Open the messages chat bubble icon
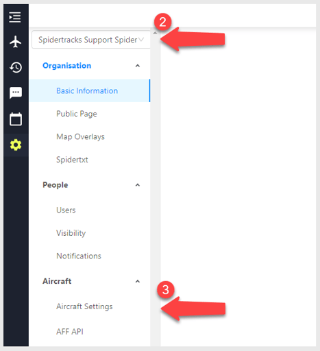 tap(16, 93)
